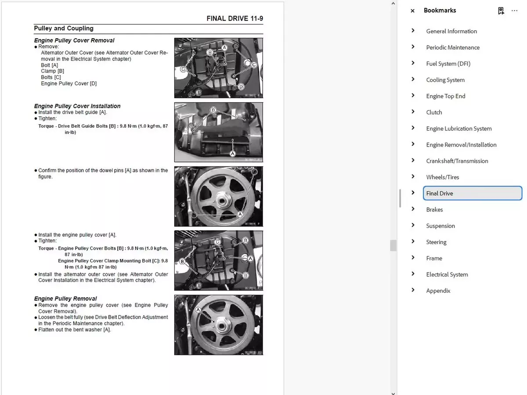The image size is (527, 395).
Task: Jump to the Brakes bookmark
Action: pos(434,210)
